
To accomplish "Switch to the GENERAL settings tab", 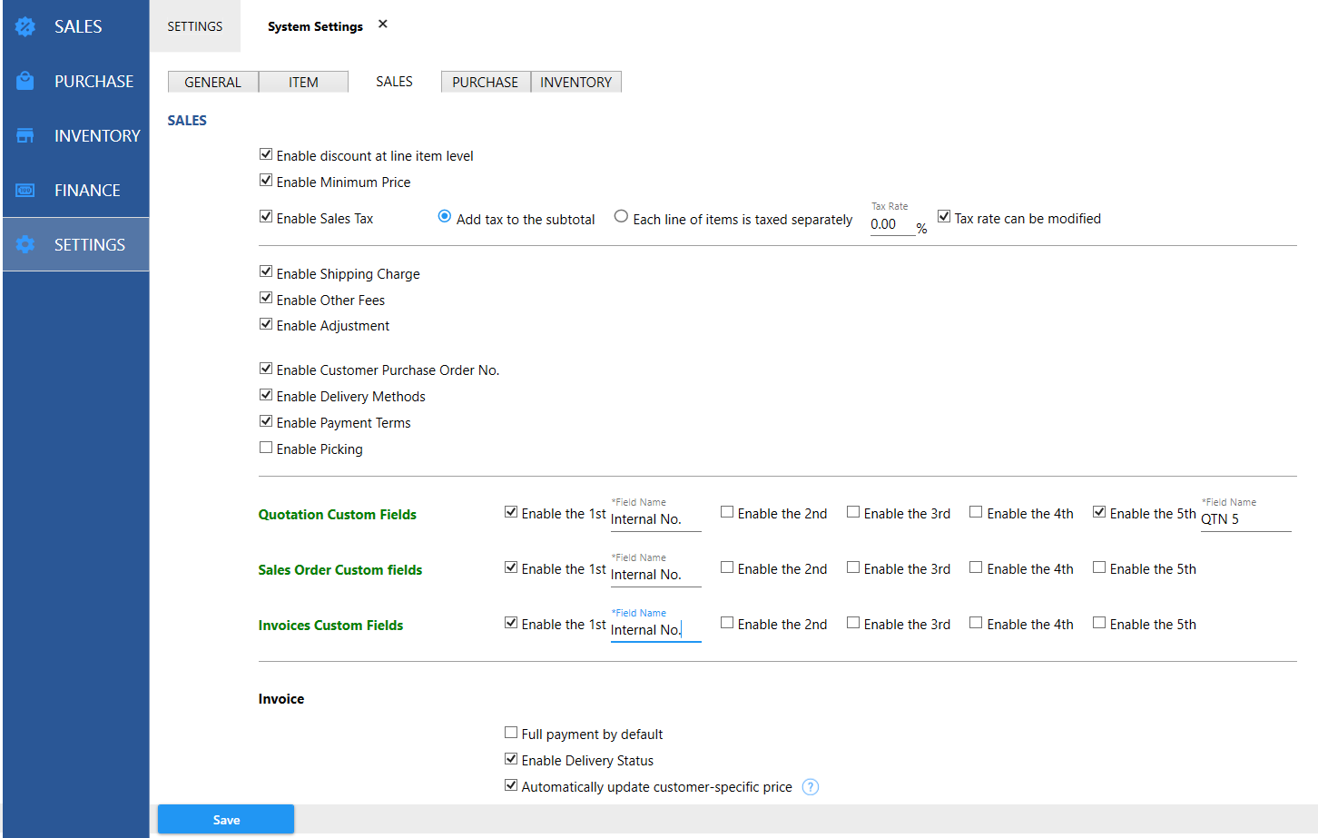I will [x=212, y=82].
